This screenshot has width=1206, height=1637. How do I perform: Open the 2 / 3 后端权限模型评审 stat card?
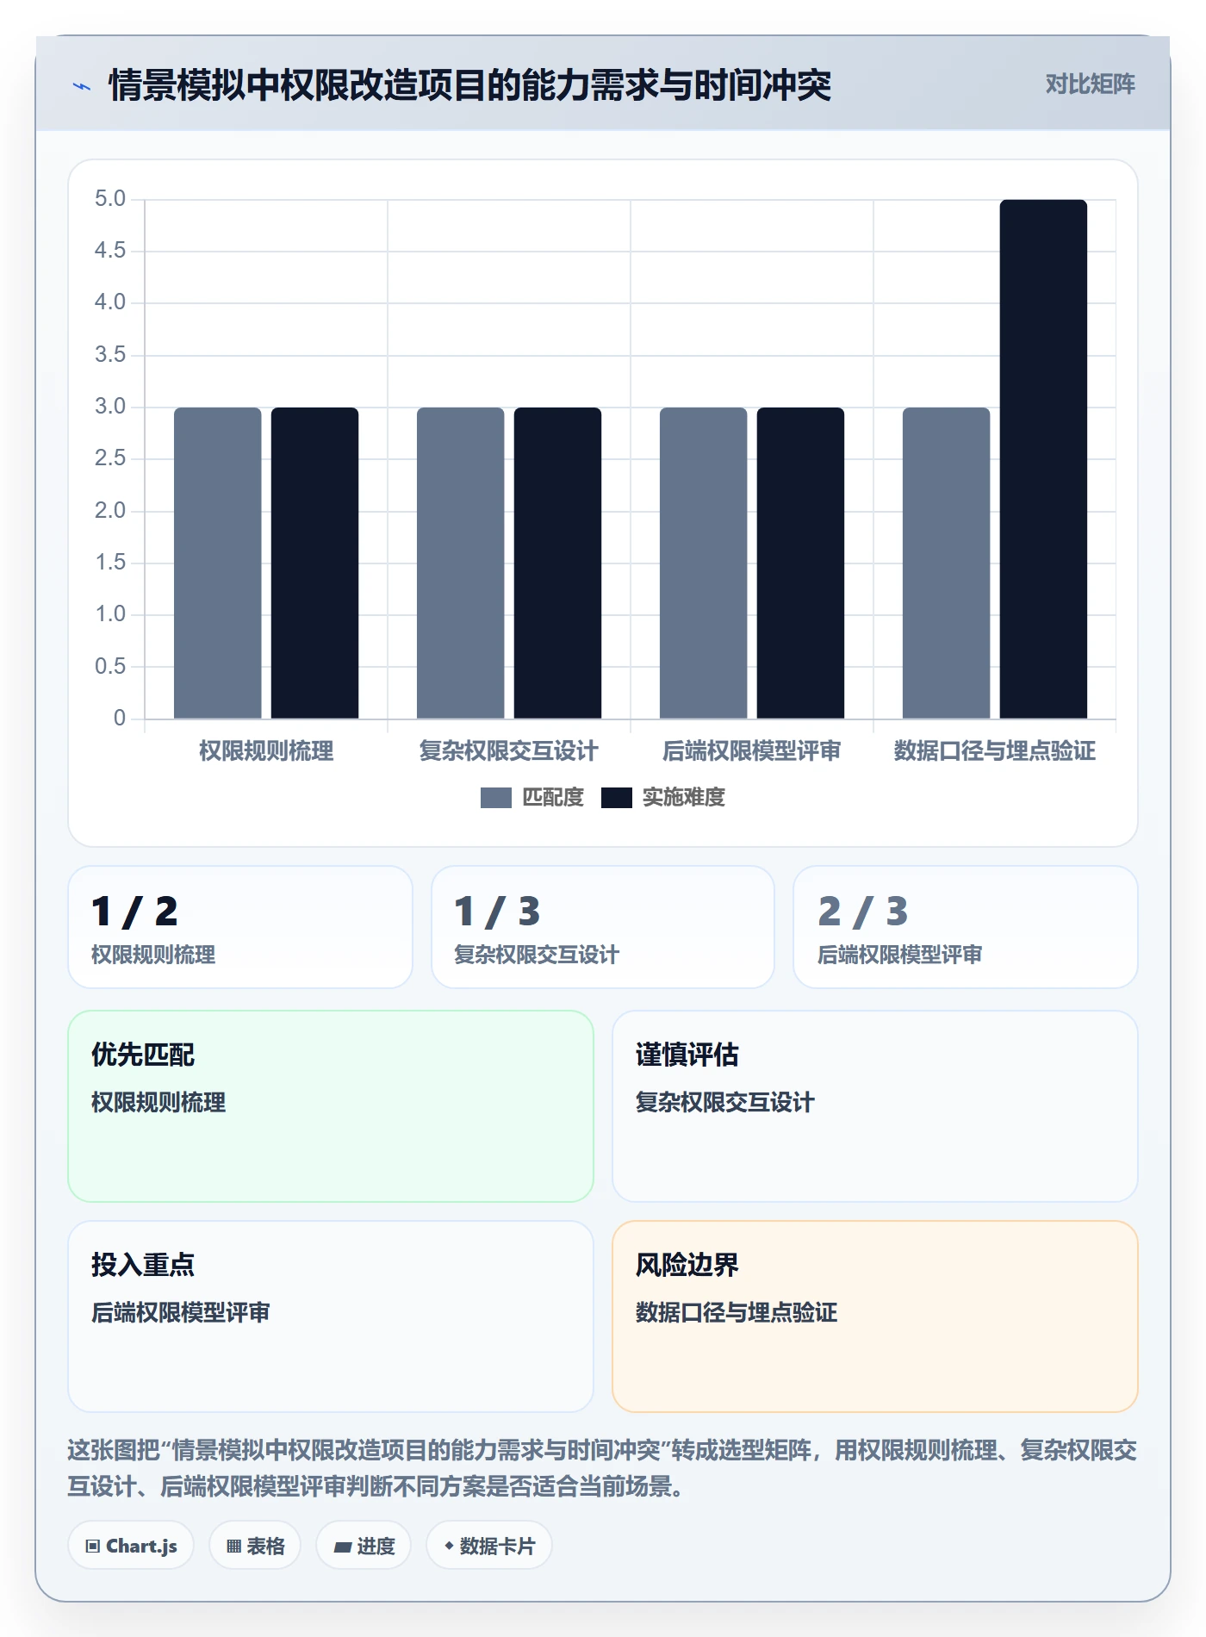click(x=966, y=927)
